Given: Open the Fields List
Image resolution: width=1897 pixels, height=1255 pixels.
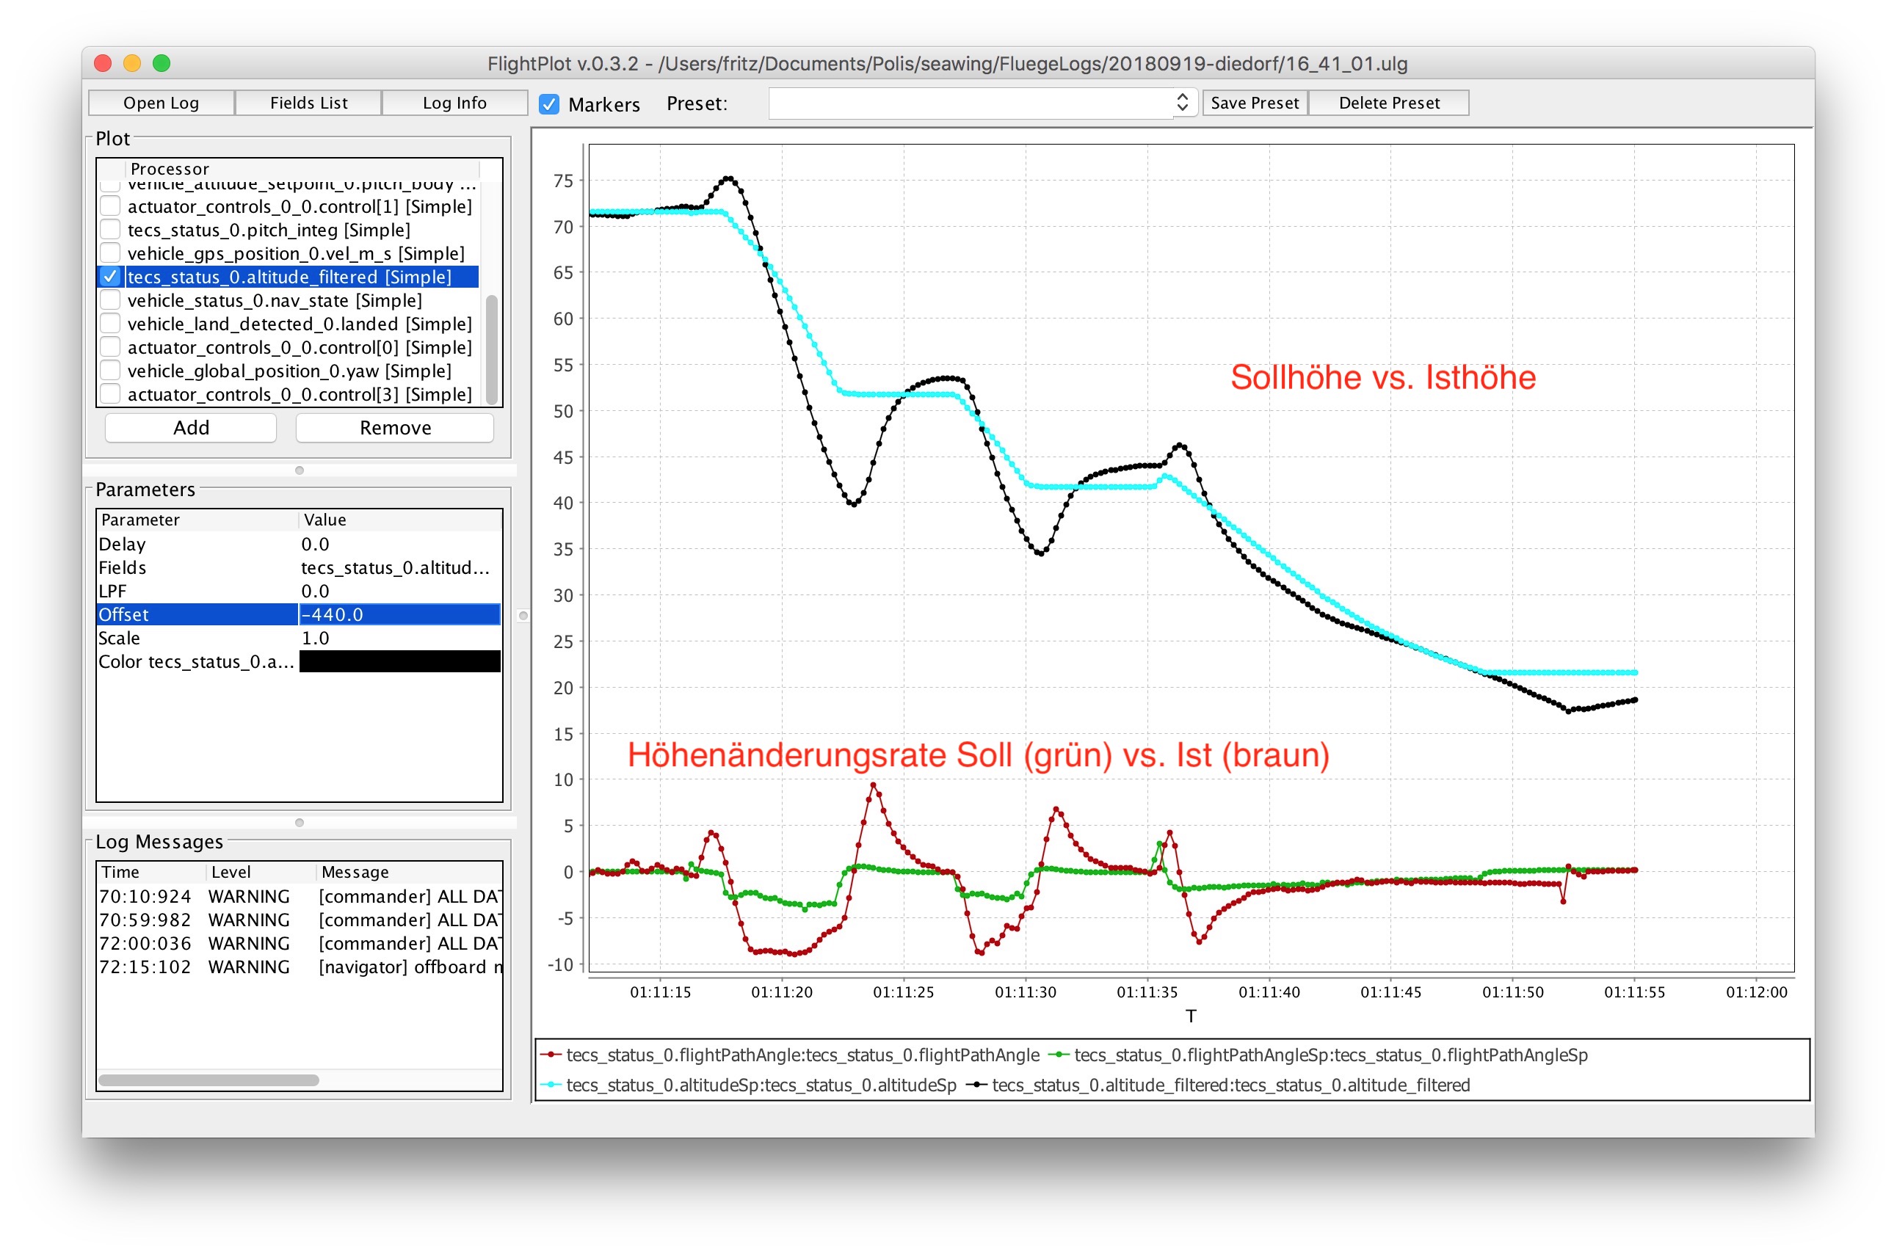Looking at the screenshot, I should coord(308,103).
